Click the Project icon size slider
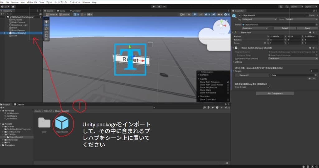Viewport: 319px width, 168px height. click(x=224, y=163)
